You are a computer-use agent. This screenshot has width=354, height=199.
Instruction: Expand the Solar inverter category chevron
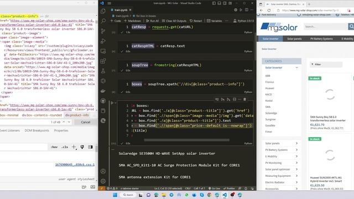pos(296,67)
